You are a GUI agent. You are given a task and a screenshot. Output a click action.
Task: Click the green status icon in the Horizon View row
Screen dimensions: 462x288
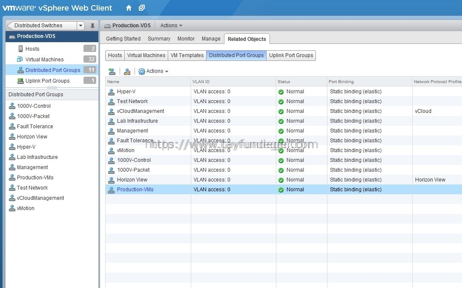pyautogui.click(x=281, y=180)
